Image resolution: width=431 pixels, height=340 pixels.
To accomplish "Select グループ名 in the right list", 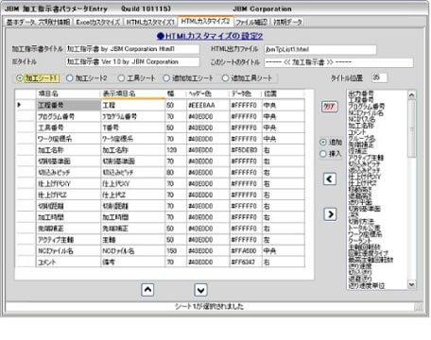I will 362,139.
